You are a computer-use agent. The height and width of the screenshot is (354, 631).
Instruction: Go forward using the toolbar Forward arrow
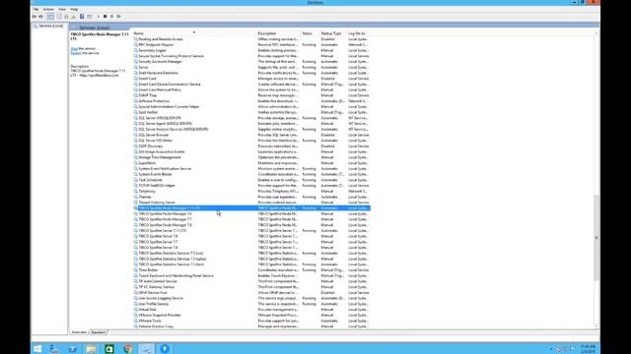tap(40, 17)
